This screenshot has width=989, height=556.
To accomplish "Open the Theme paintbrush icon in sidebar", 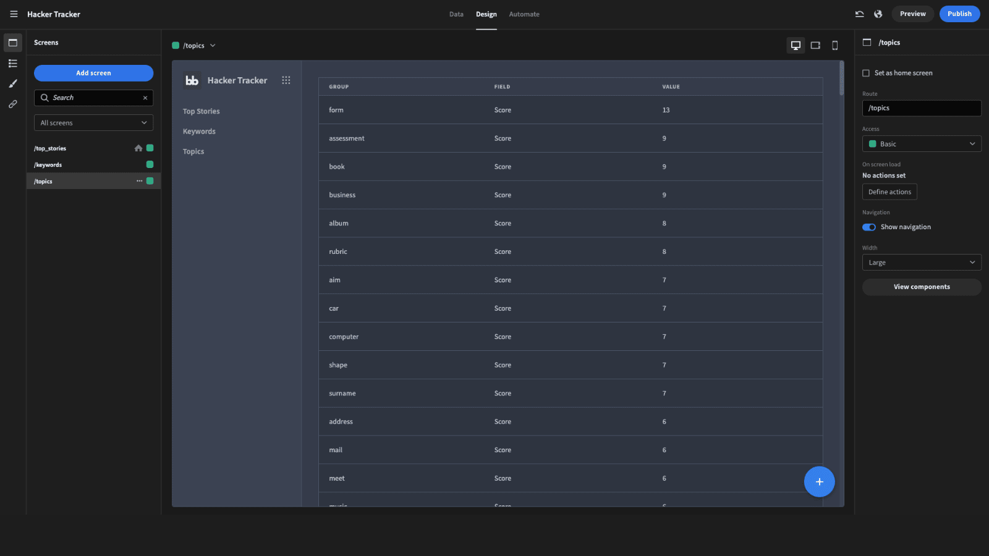I will click(12, 83).
